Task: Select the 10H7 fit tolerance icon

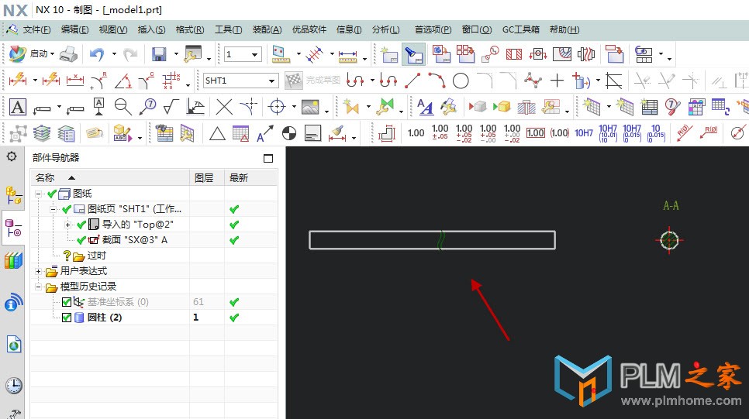Action: (584, 133)
